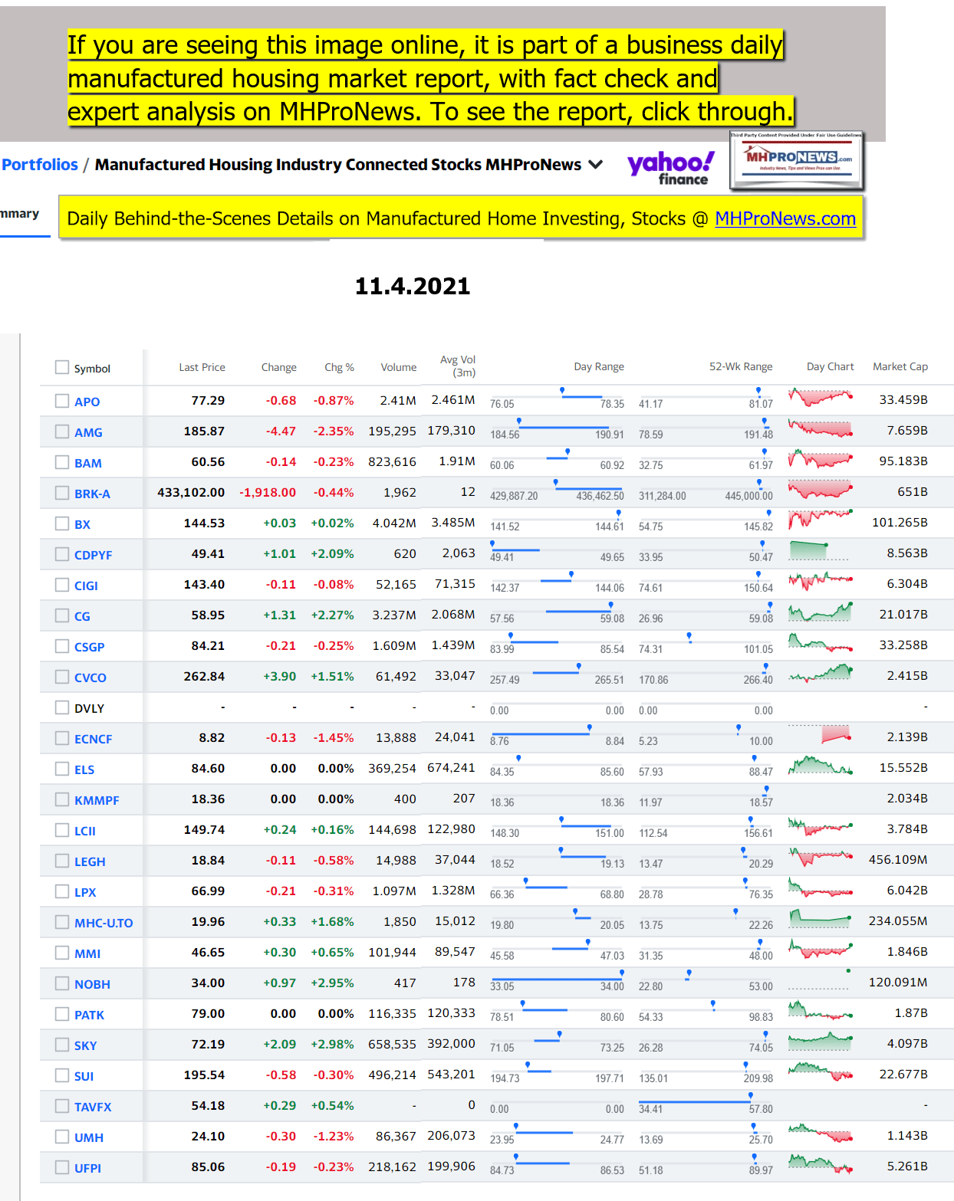Open the CG day chart sparkline

821,612
